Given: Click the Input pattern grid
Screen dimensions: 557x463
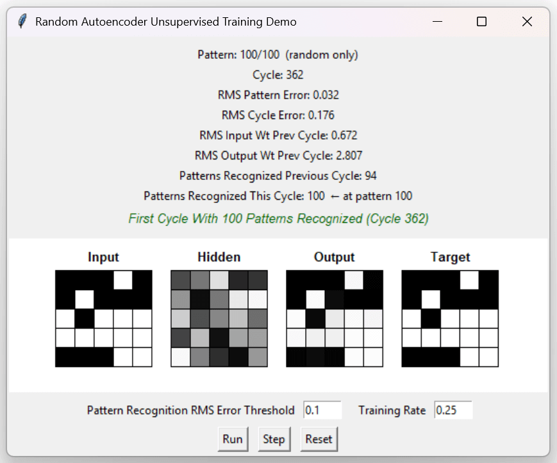Looking at the screenshot, I should (x=104, y=319).
